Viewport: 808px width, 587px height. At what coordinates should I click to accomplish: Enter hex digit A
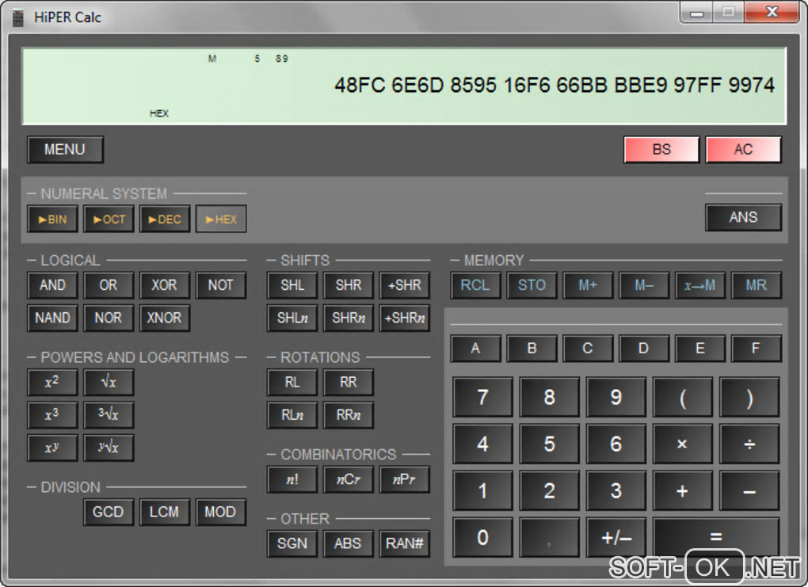[475, 349]
